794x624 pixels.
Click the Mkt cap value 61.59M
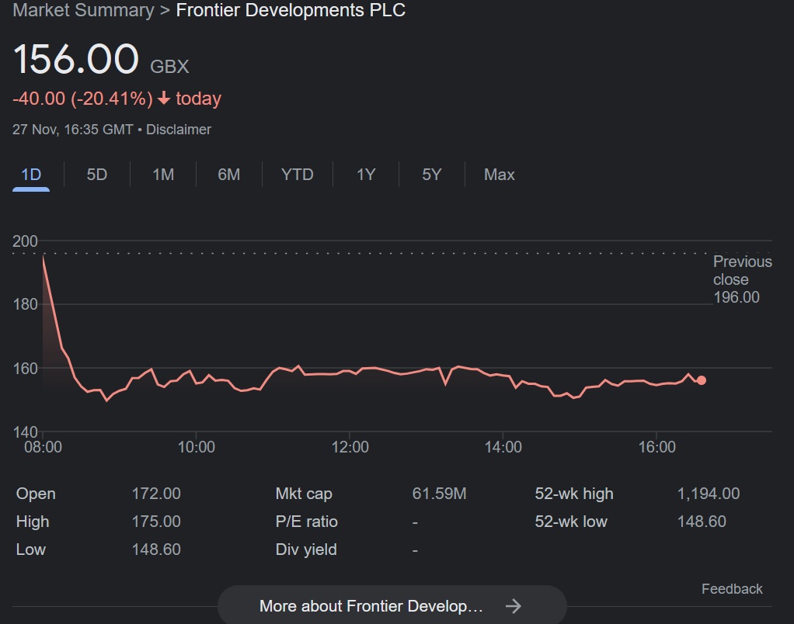[x=439, y=494]
